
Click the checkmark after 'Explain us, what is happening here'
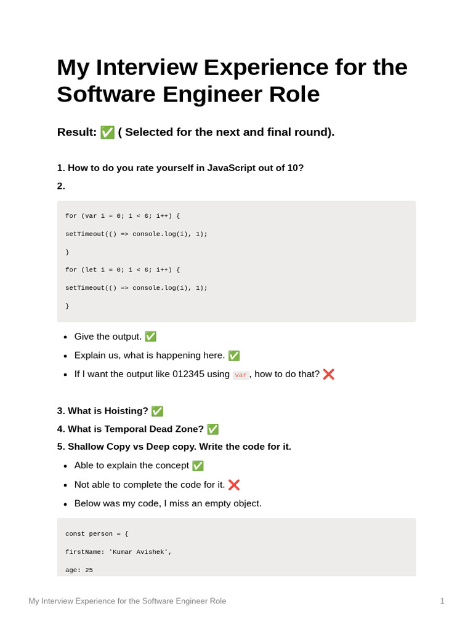(234, 356)
